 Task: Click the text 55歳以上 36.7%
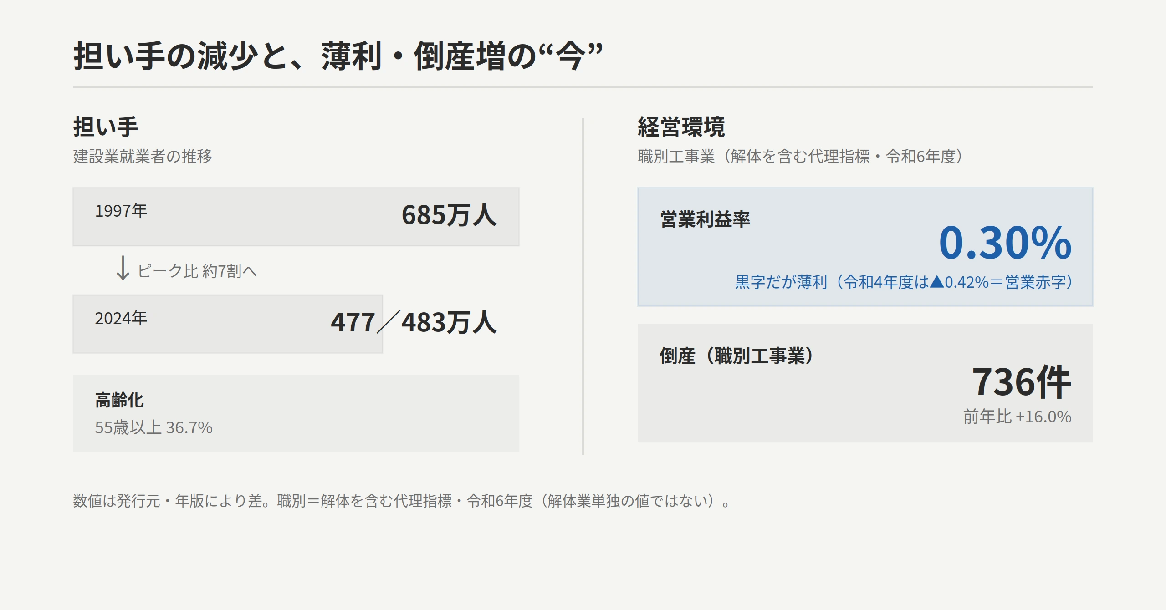[x=153, y=427]
